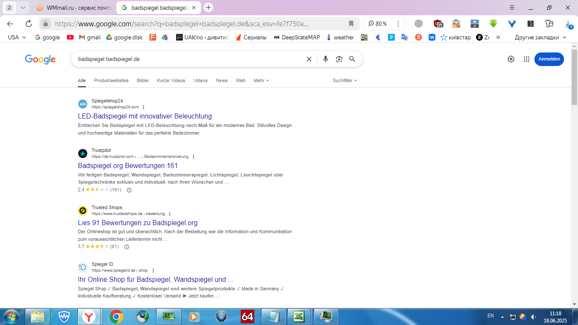The height and width of the screenshot is (325, 578).
Task: Open a new browser tab
Action: click(x=208, y=8)
